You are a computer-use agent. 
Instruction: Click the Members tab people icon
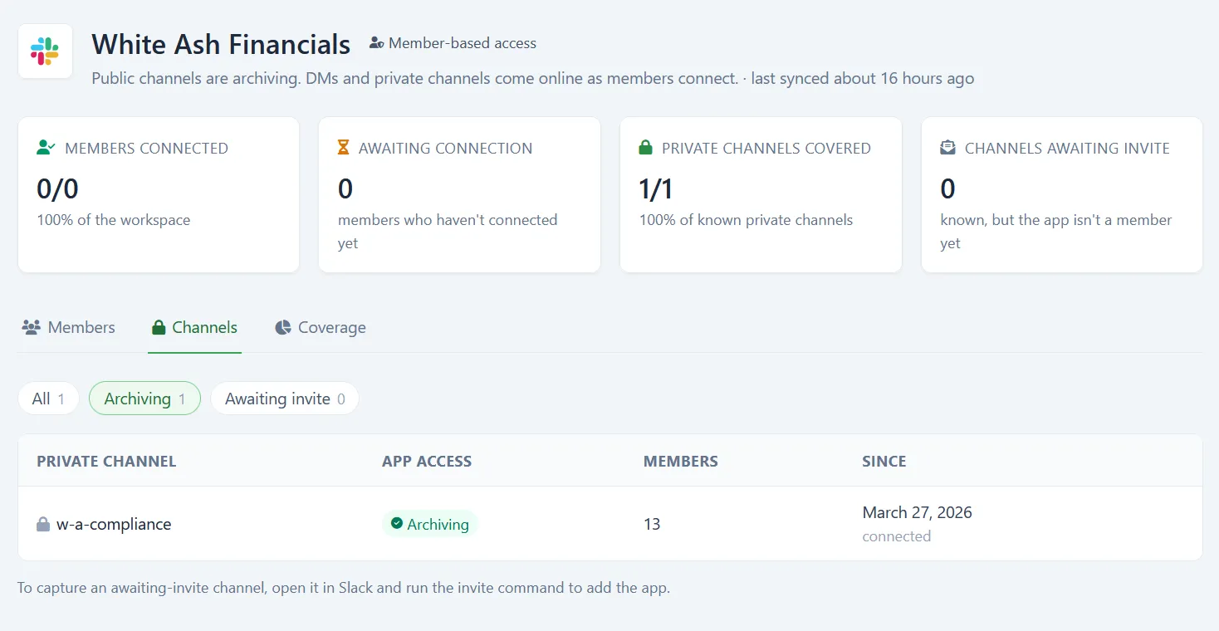[32, 327]
